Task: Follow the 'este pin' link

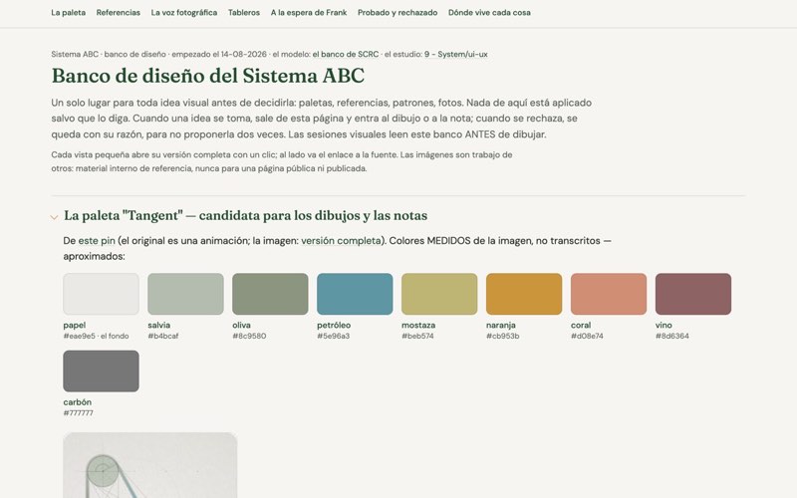Action: point(97,240)
